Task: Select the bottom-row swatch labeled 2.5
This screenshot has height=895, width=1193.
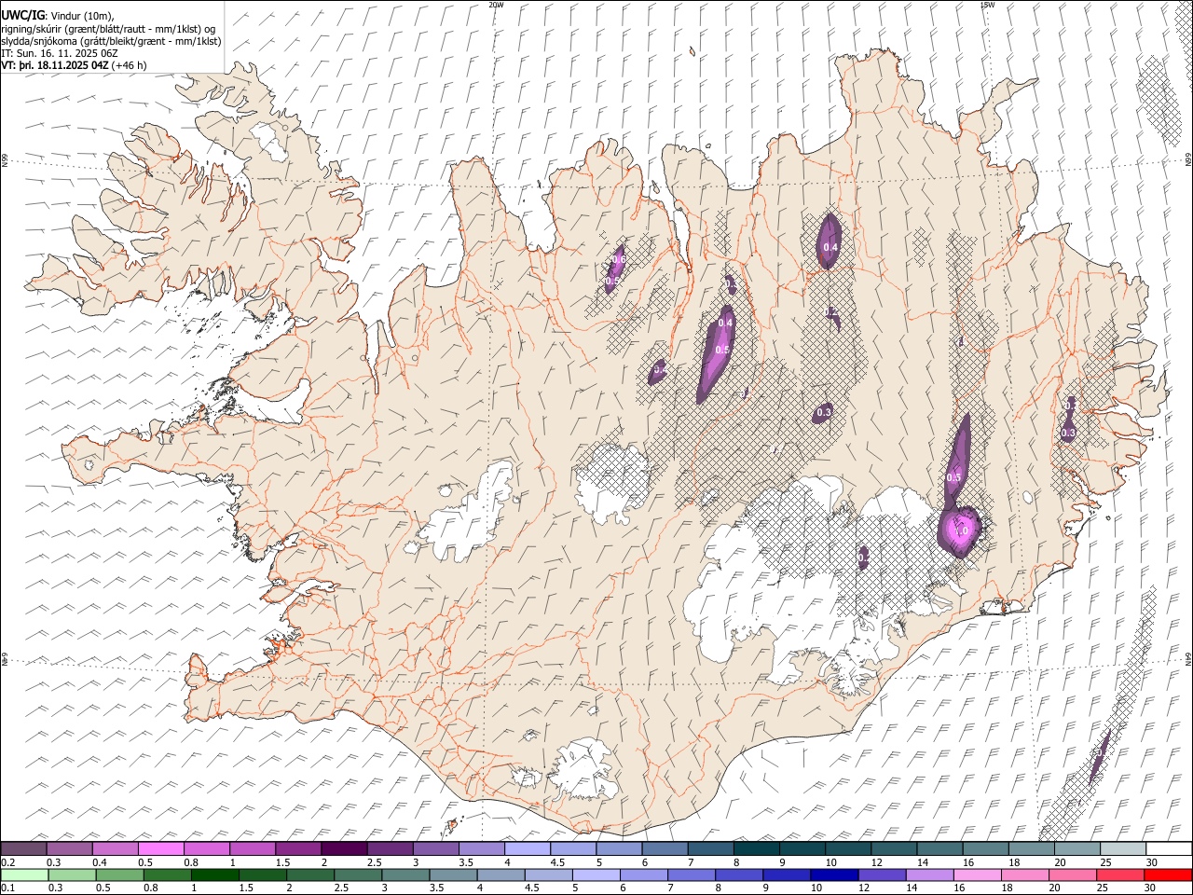Action: click(x=358, y=874)
